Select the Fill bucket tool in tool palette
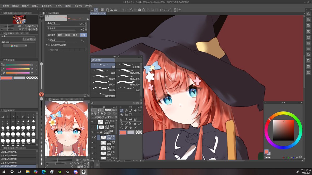 tap(131, 119)
